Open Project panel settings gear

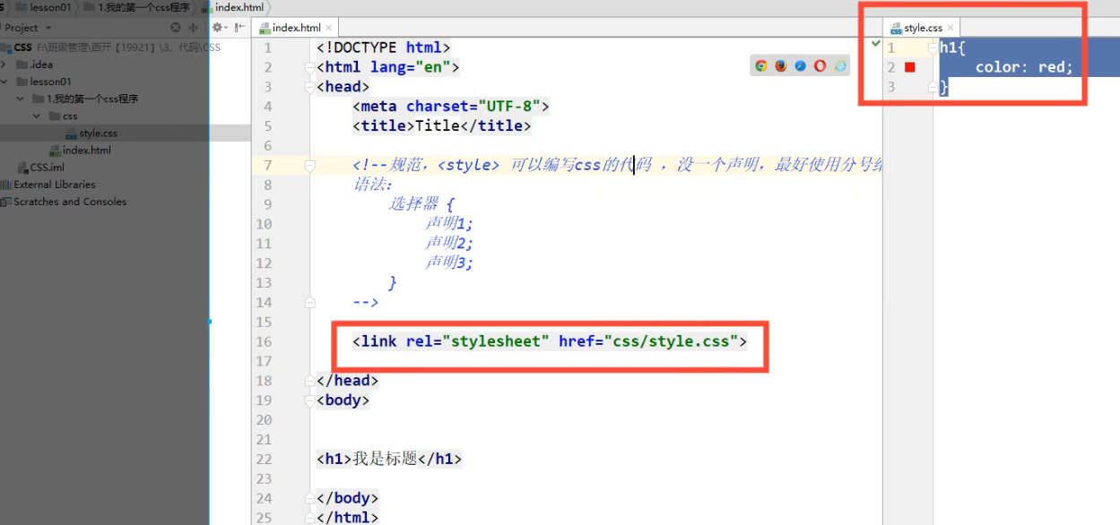point(218,28)
